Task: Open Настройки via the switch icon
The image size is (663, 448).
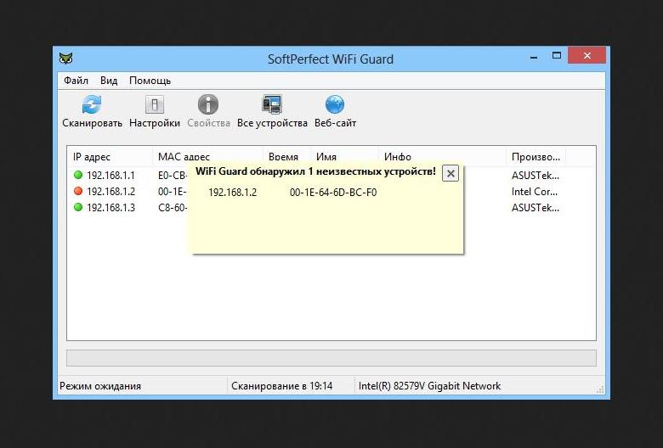Action: [155, 104]
